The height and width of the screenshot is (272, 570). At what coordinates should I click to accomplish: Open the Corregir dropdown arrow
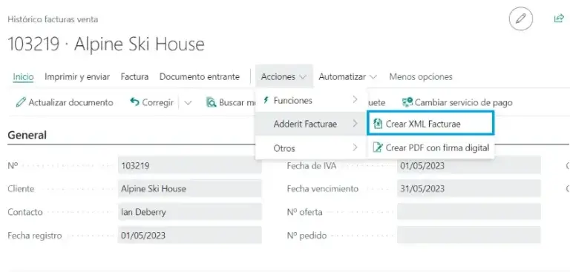click(188, 103)
